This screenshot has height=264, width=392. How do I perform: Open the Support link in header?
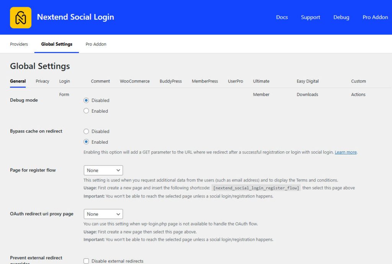pyautogui.click(x=310, y=17)
